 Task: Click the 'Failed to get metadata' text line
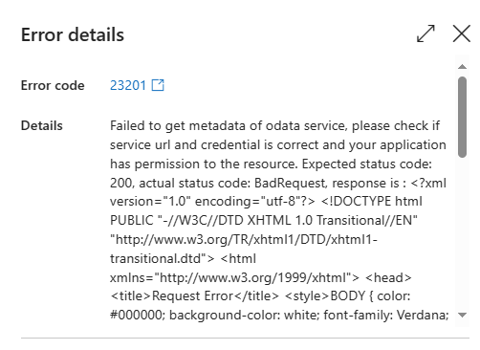click(x=274, y=126)
